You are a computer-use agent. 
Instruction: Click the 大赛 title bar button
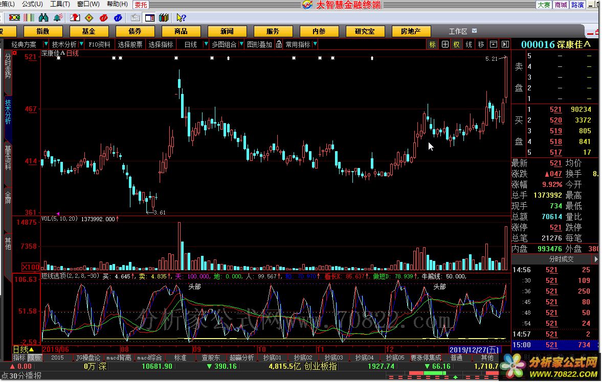[x=544, y=5]
